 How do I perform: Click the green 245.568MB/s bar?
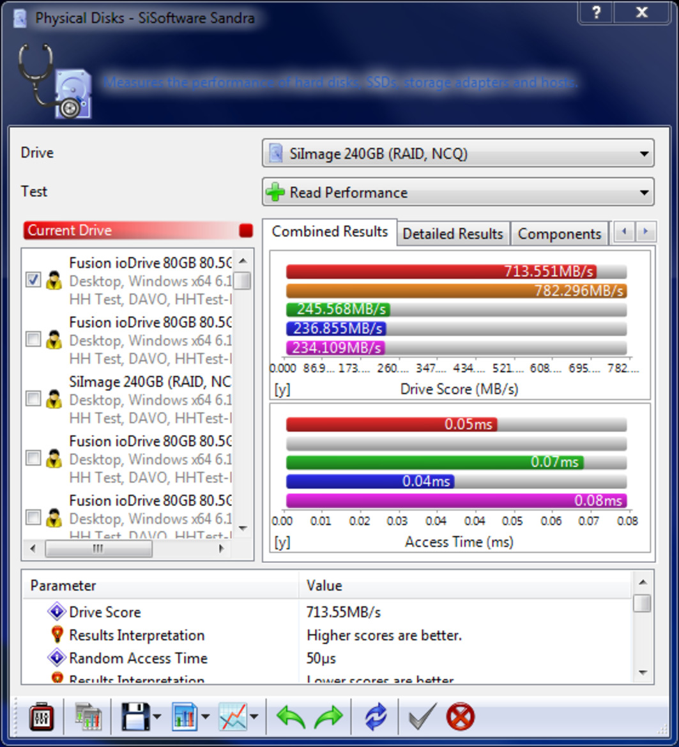338,310
